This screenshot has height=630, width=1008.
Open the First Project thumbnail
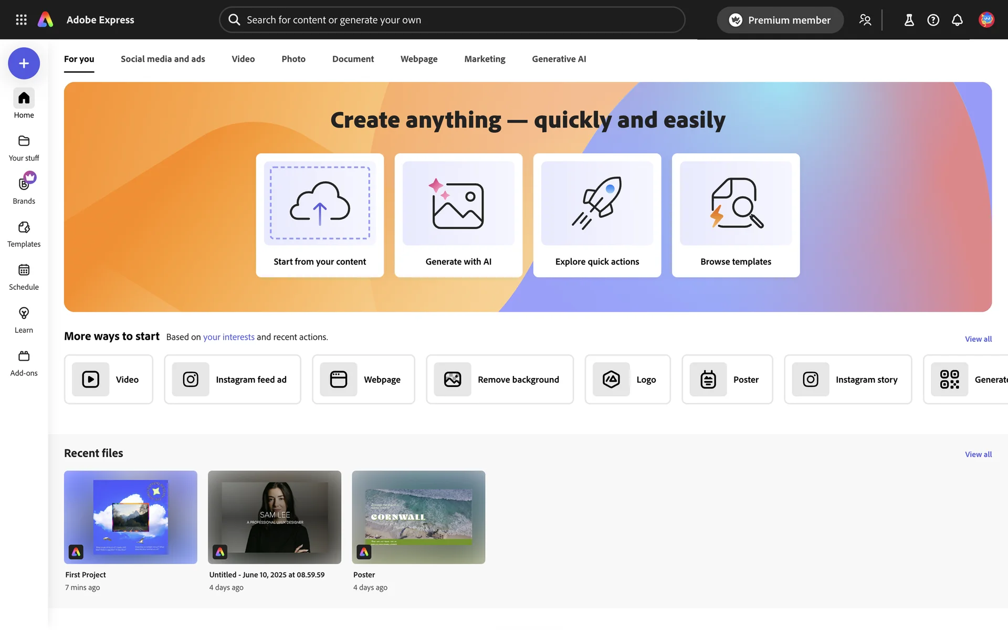click(x=131, y=517)
